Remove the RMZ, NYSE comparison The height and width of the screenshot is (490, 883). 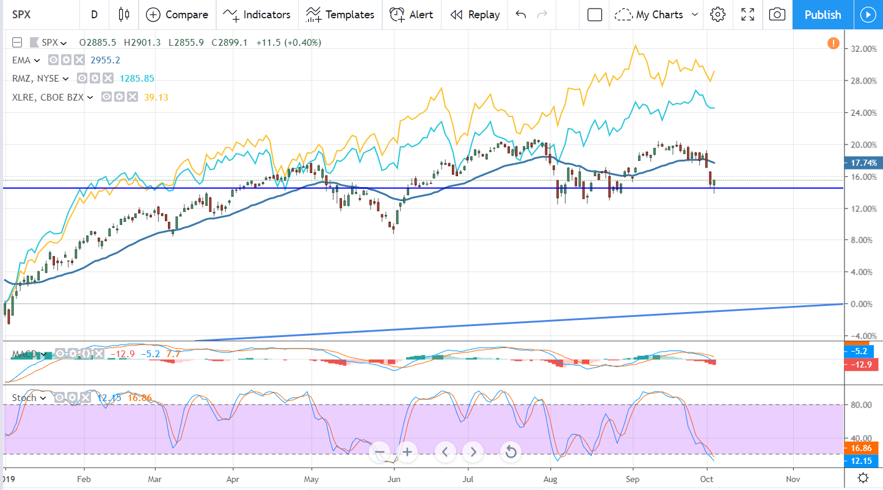pyautogui.click(x=107, y=79)
